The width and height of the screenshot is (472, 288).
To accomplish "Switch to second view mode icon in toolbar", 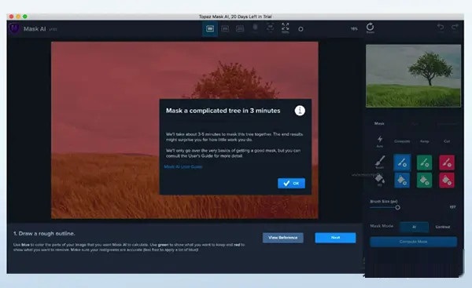I will pos(225,29).
